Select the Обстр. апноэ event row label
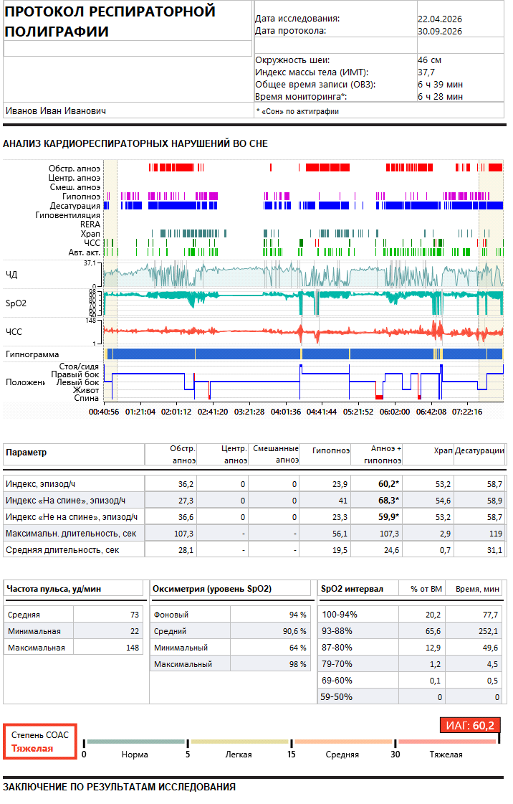The width and height of the screenshot is (513, 804). pyautogui.click(x=75, y=168)
